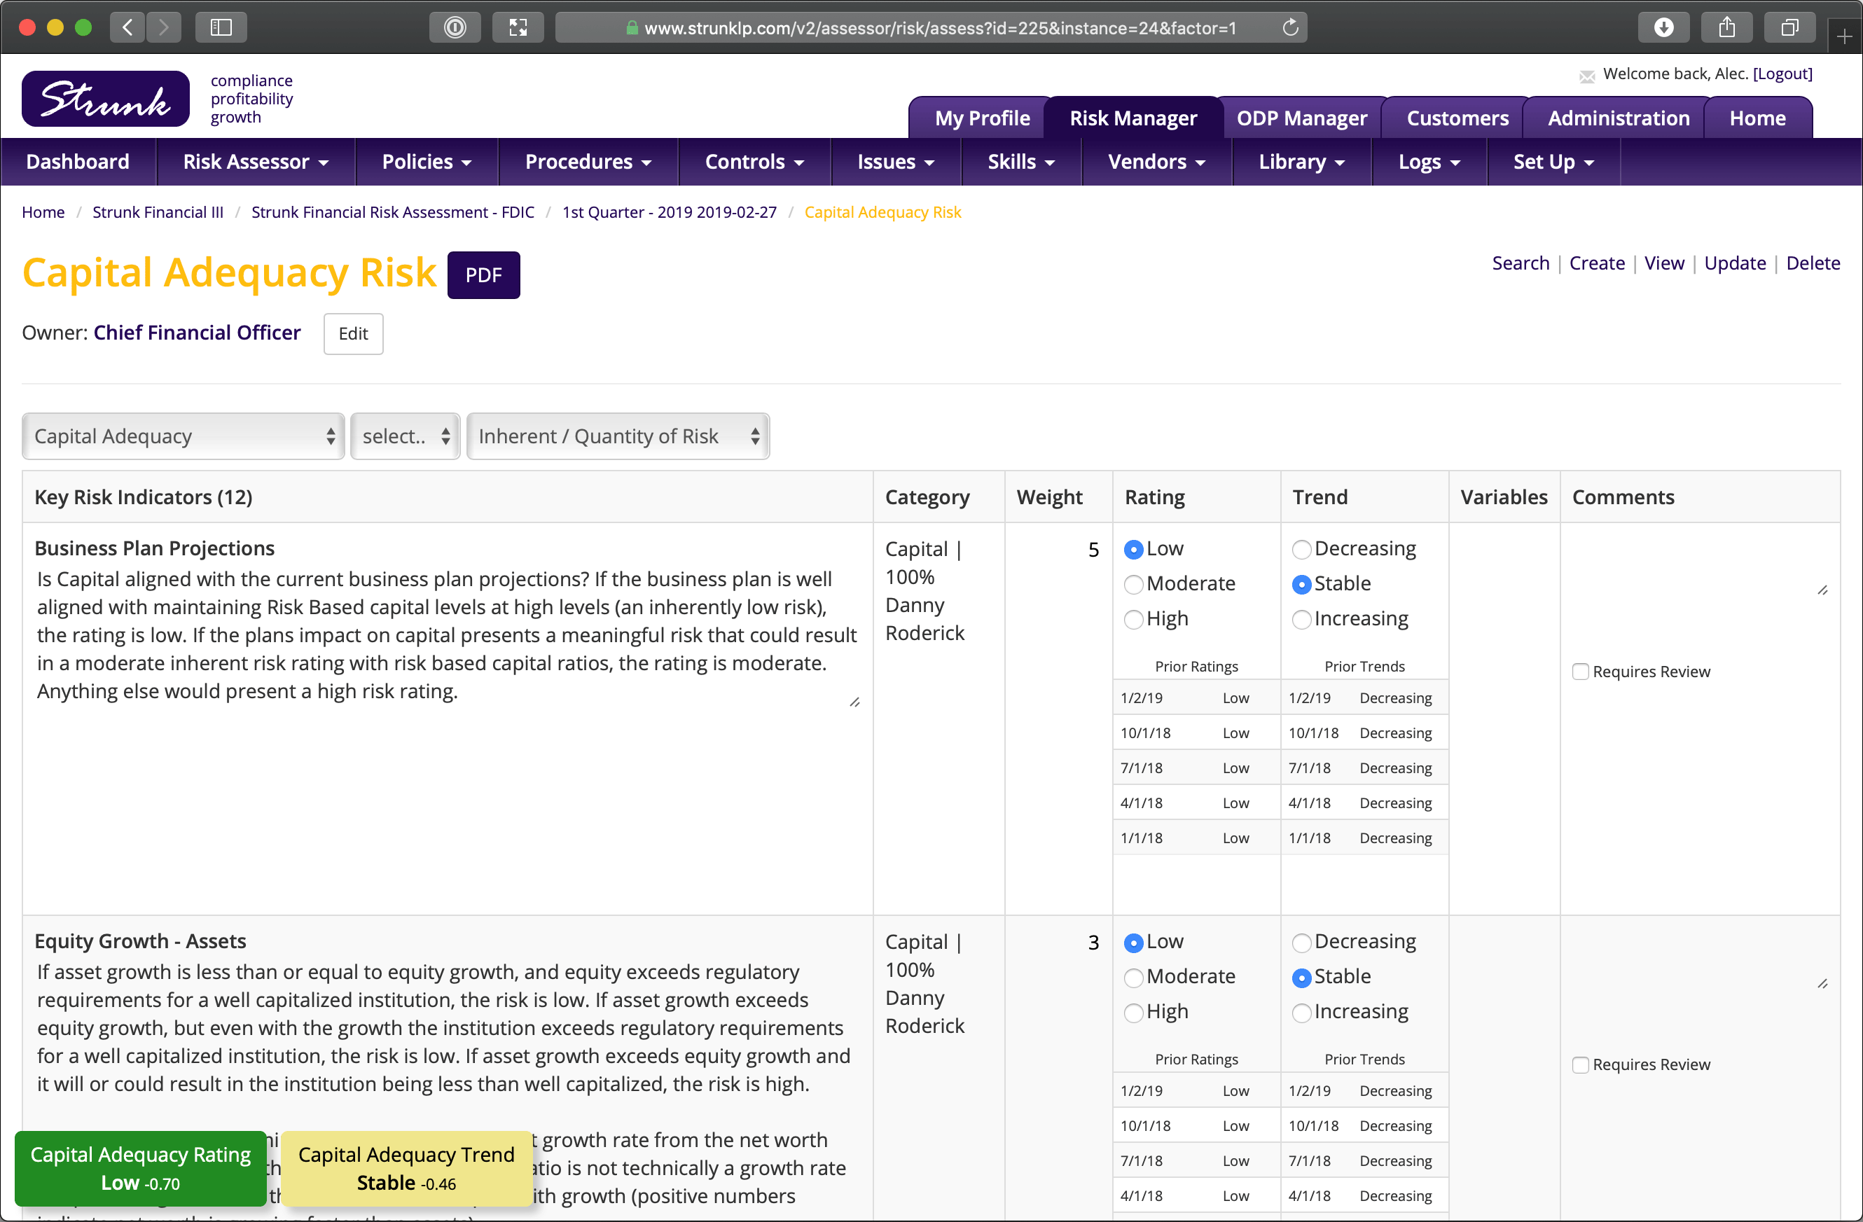Click the padlock icon in the address bar
This screenshot has height=1222, width=1863.
(x=631, y=28)
